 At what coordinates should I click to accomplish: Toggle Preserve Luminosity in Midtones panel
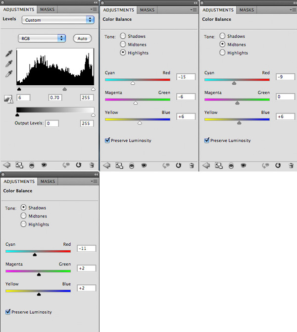(207, 140)
